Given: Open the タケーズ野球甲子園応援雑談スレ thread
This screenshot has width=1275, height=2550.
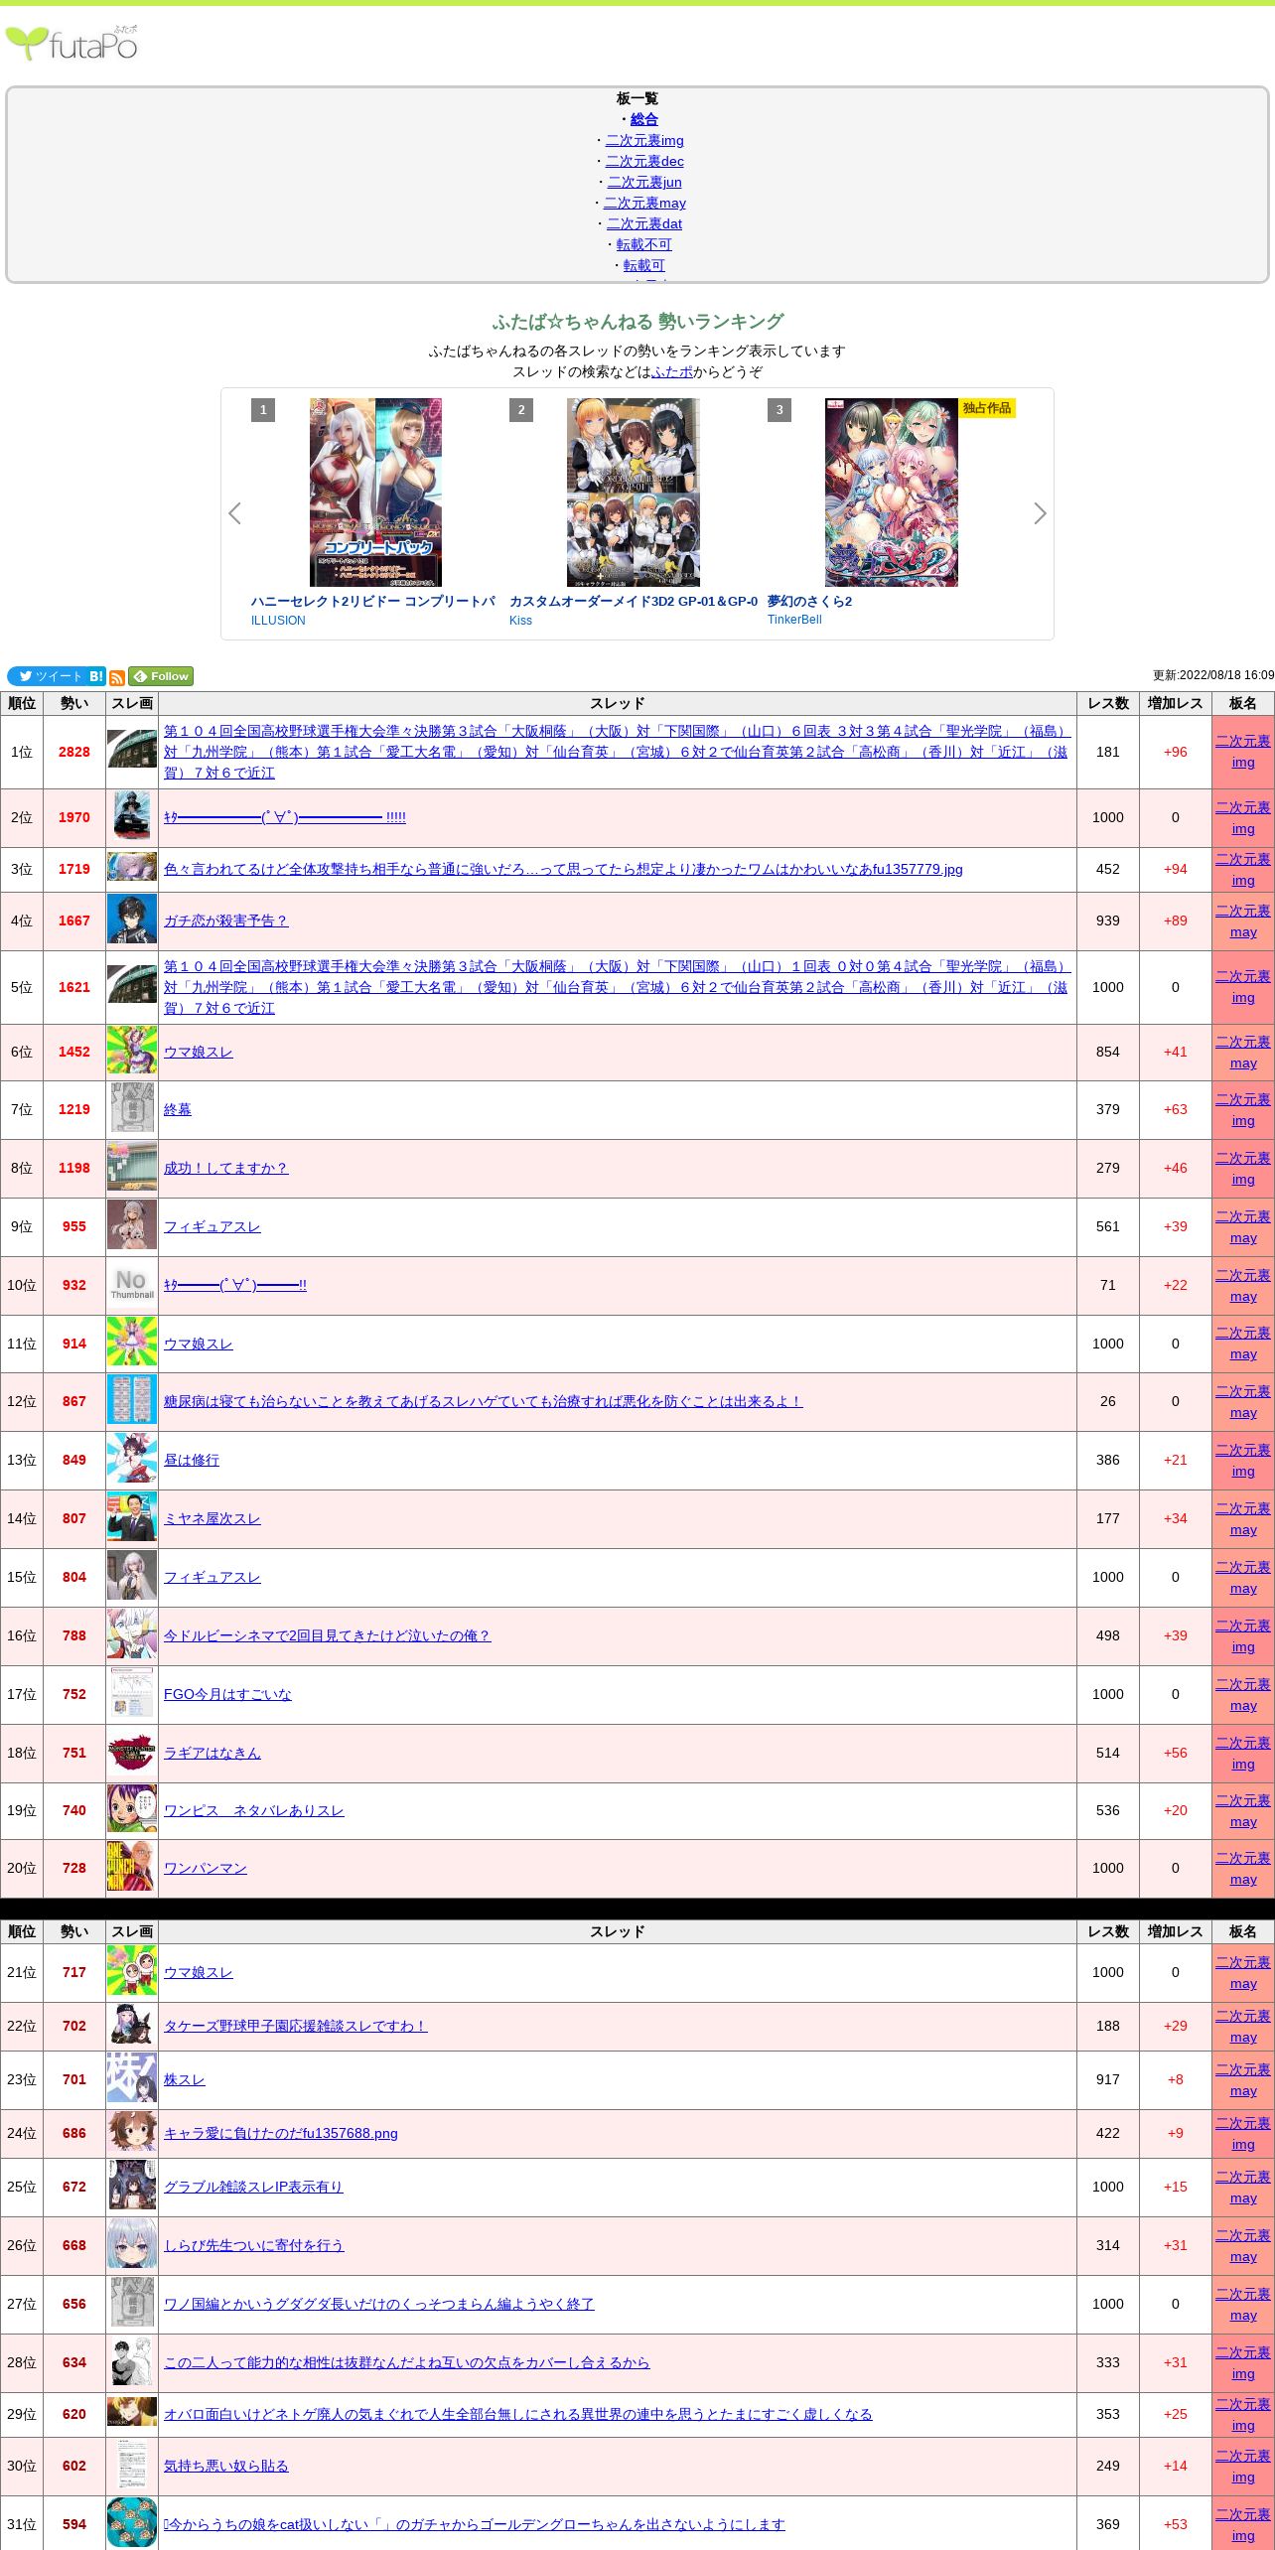Looking at the screenshot, I should 296,2026.
